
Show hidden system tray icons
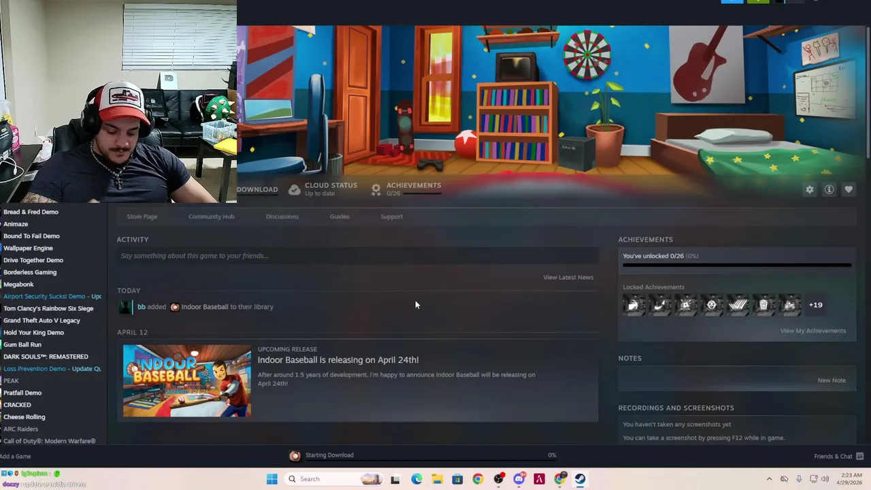[769, 479]
